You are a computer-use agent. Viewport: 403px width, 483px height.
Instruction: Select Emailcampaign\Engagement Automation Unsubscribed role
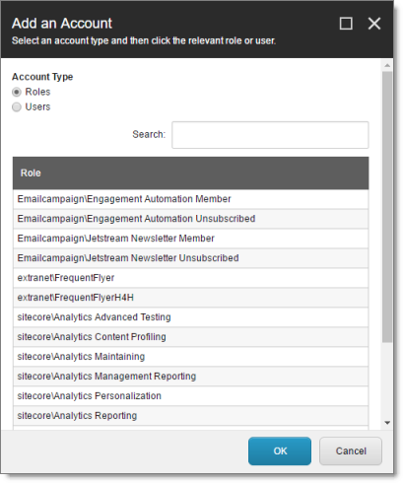click(190, 219)
